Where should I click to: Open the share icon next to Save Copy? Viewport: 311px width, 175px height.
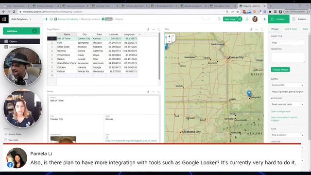pos(240,19)
